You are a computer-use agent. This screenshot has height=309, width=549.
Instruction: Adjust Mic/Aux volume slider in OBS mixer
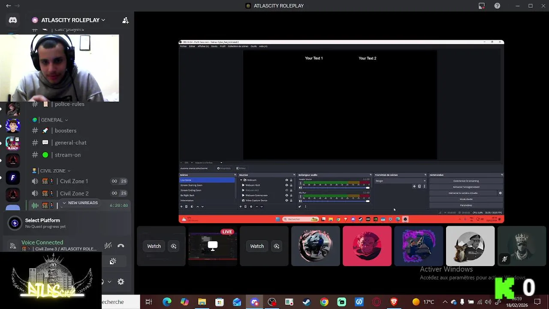[x=336, y=201]
